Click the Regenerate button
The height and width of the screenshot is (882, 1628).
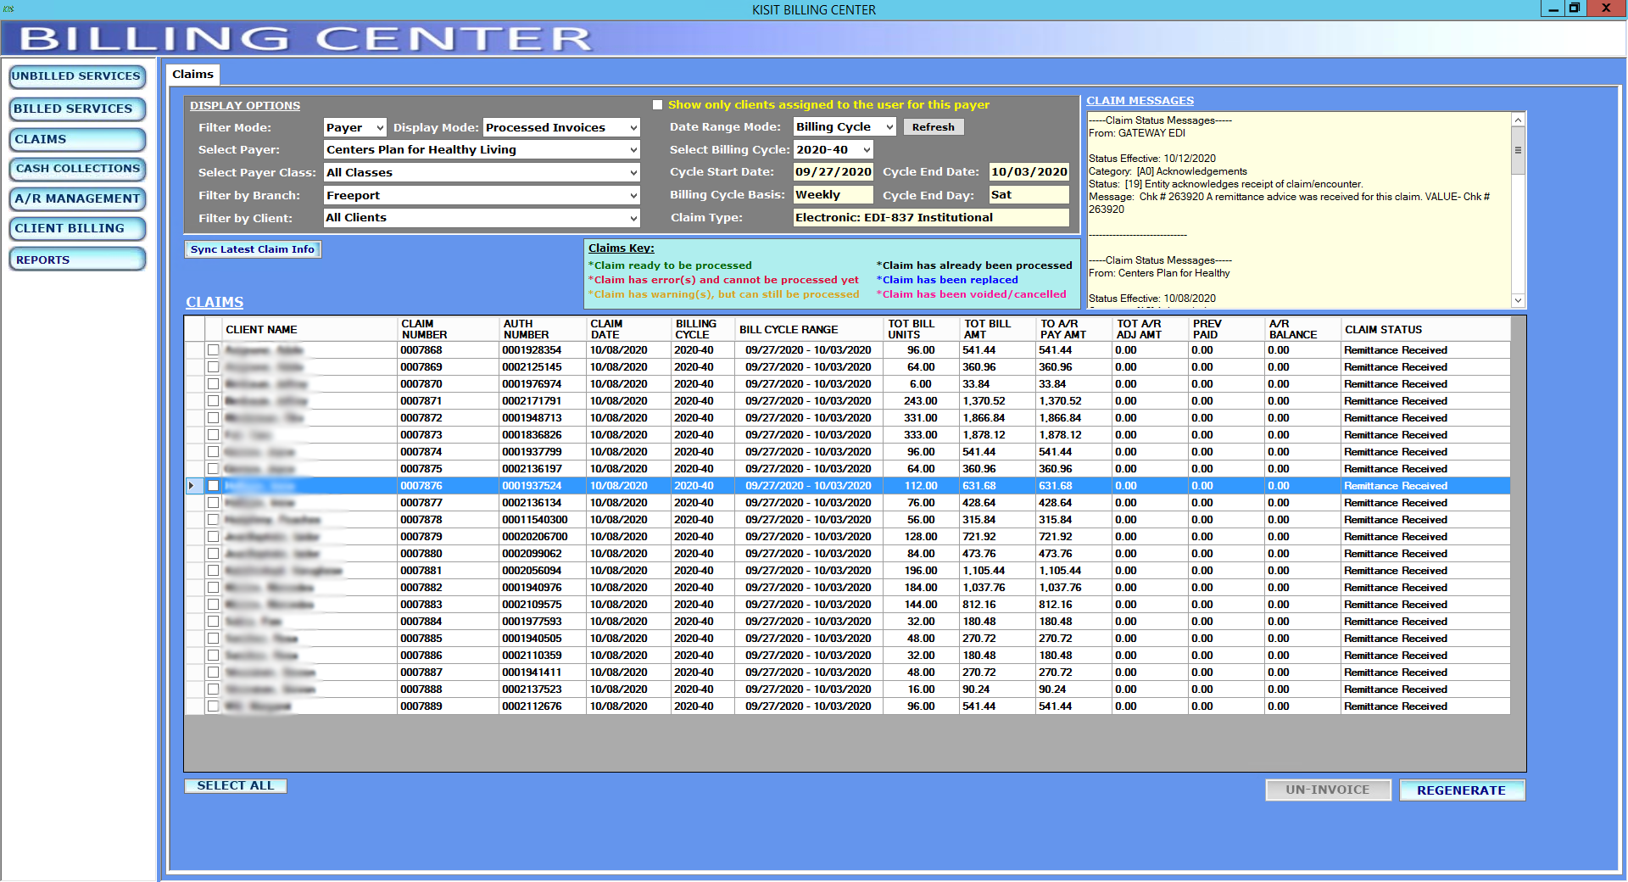point(1462,790)
